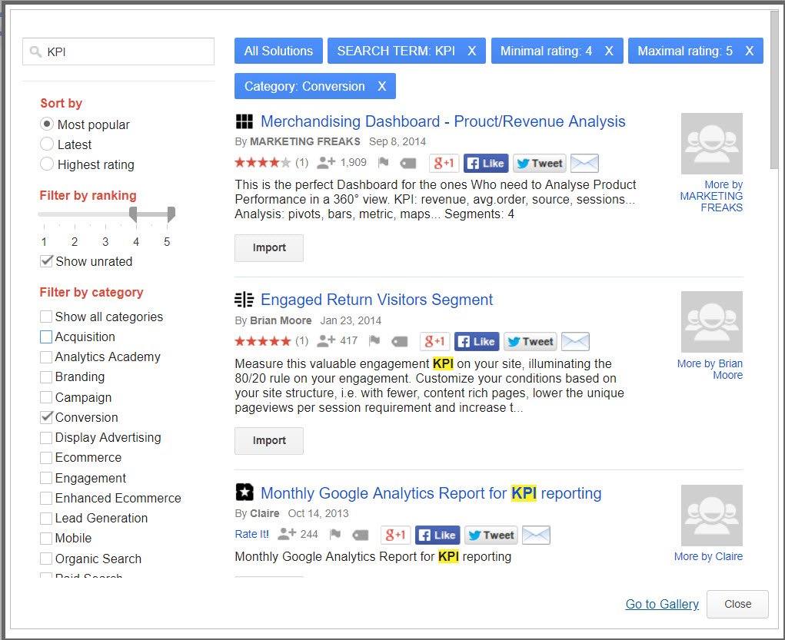Screen dimensions: 785x640
Task: Check the Mobile category
Action: (x=46, y=538)
